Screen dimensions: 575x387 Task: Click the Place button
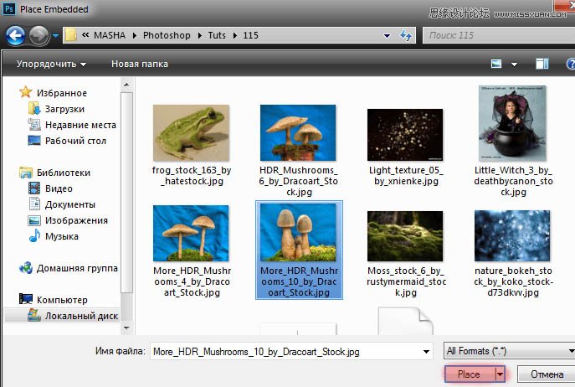coord(469,374)
